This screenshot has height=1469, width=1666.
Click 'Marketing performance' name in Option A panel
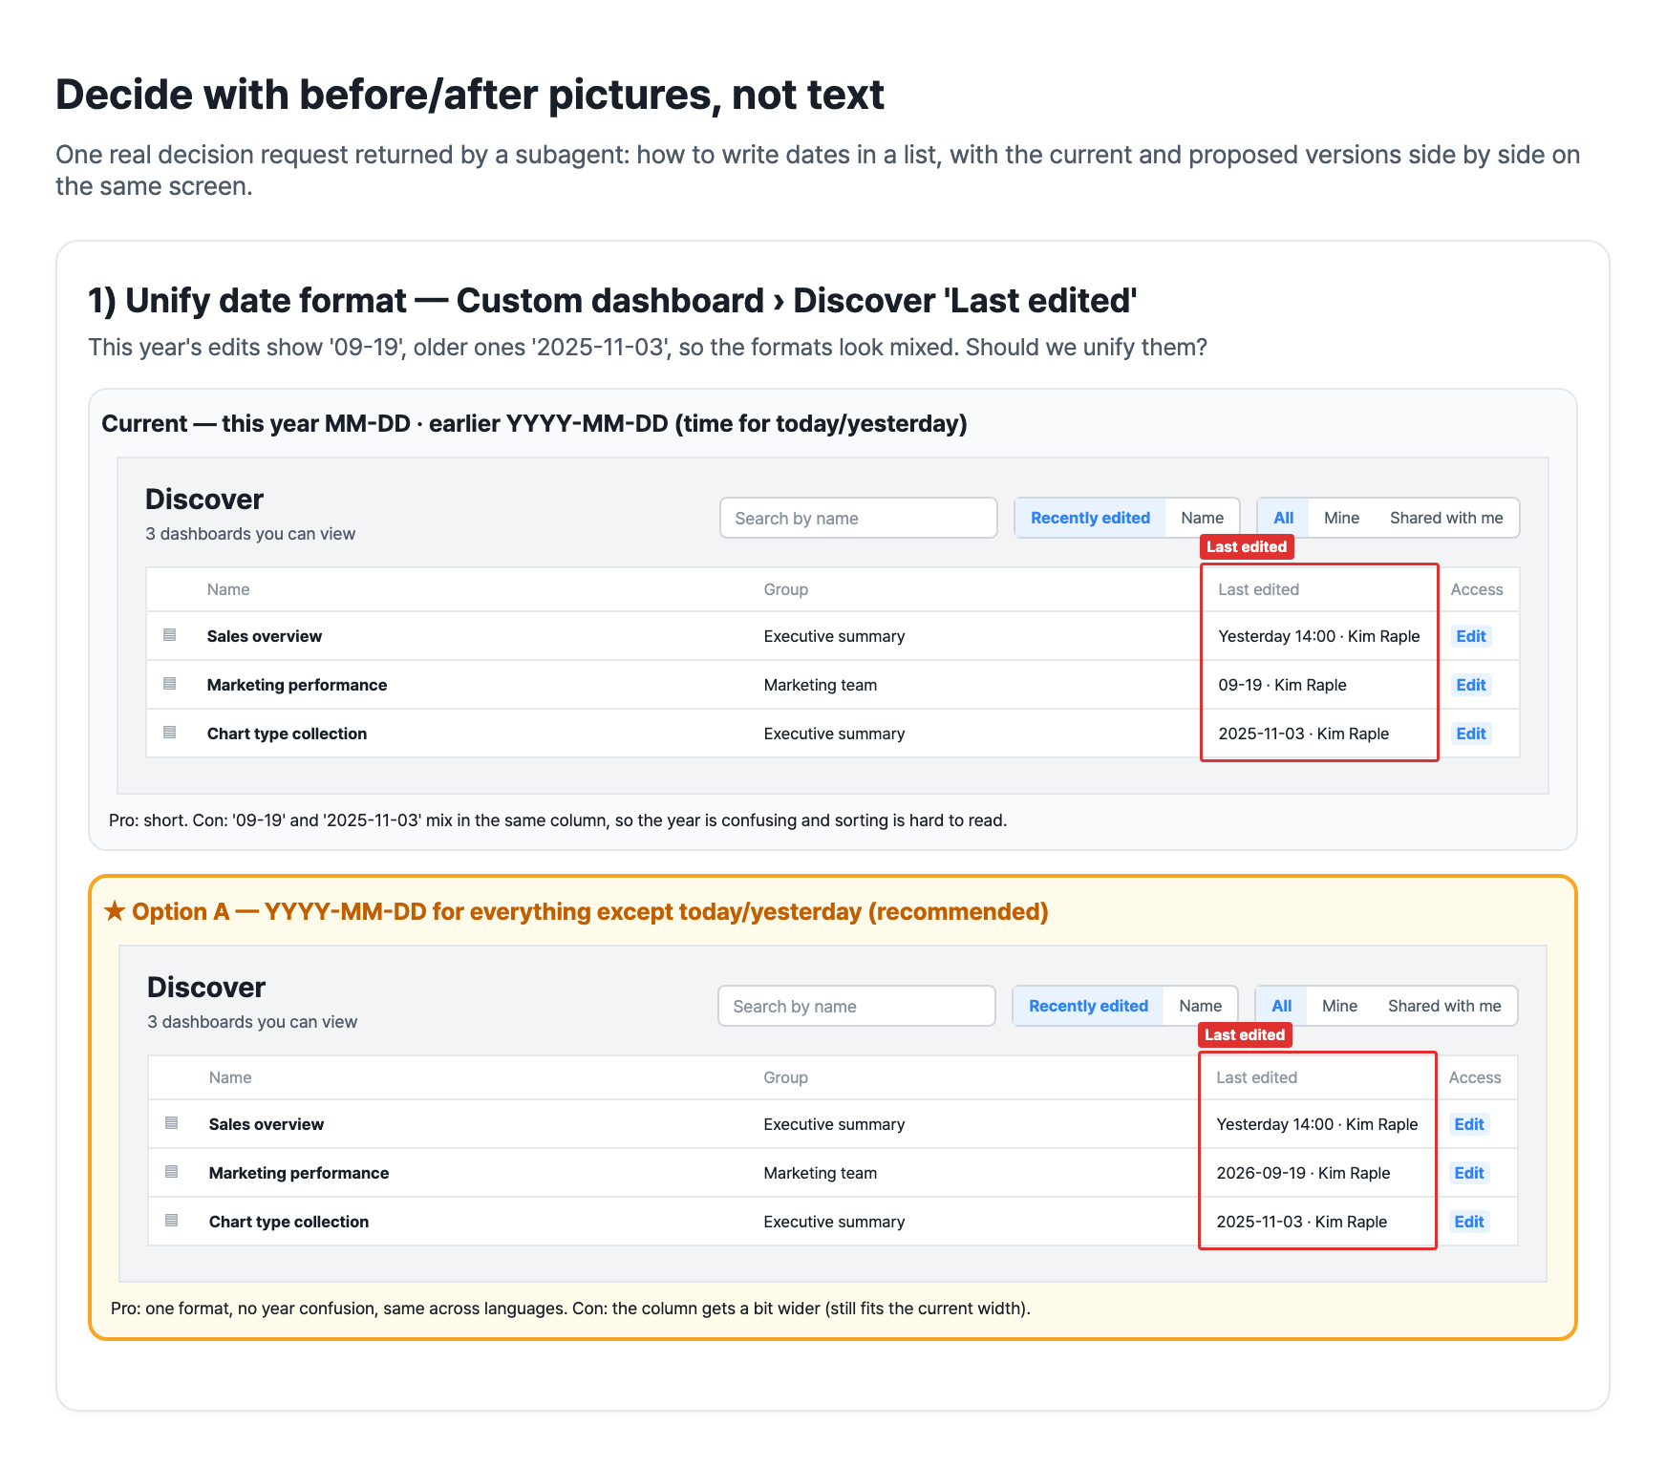coord(299,1173)
